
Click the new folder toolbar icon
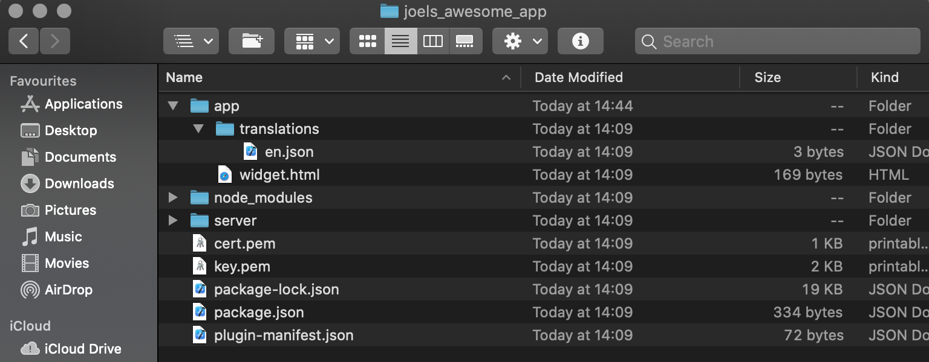[x=252, y=41]
